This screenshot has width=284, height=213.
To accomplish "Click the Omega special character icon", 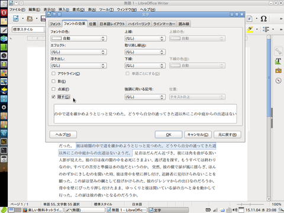I will click(264, 19).
